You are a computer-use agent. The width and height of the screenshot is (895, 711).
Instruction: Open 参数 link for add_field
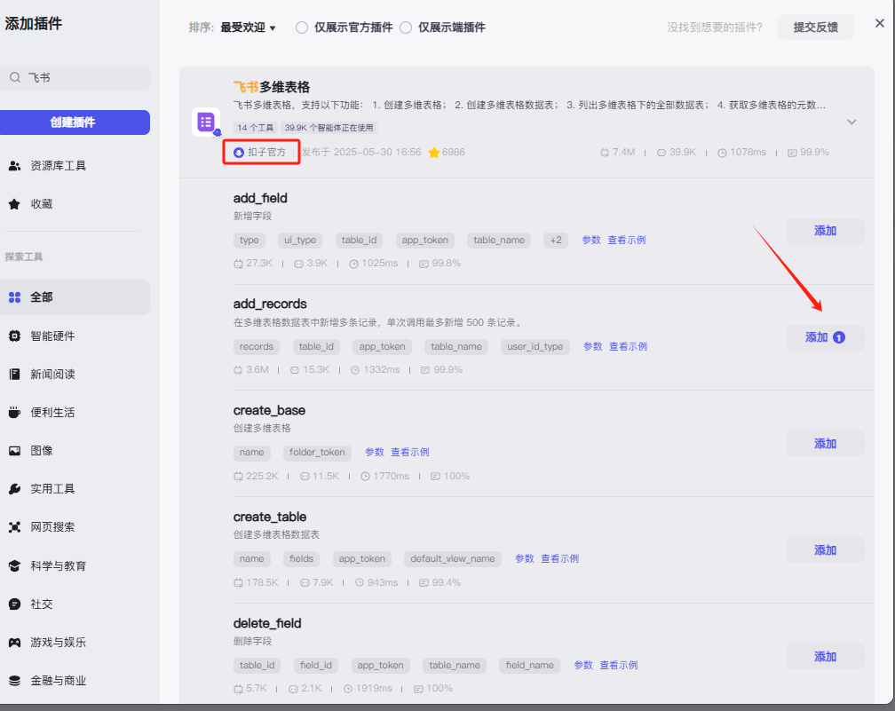[x=591, y=241]
